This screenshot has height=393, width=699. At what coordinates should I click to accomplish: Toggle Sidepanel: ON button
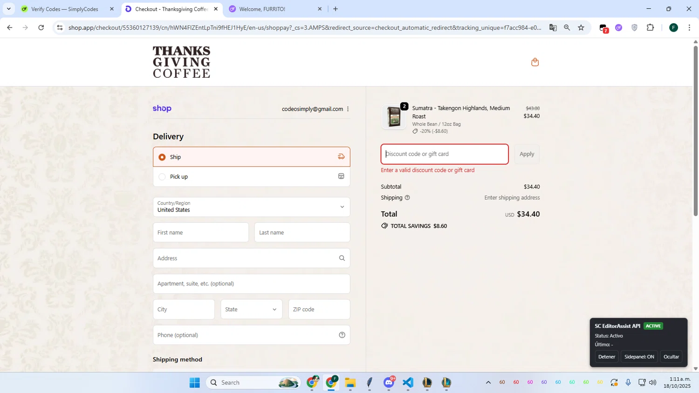(639, 357)
